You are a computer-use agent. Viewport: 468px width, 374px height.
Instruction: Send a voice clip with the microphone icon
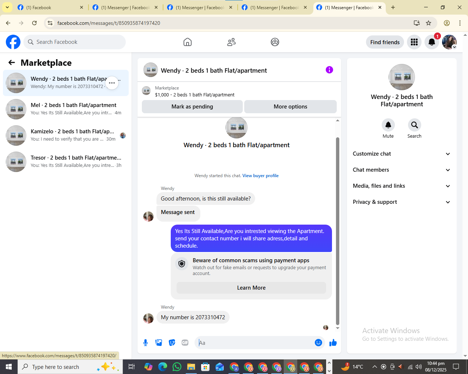coord(146,343)
